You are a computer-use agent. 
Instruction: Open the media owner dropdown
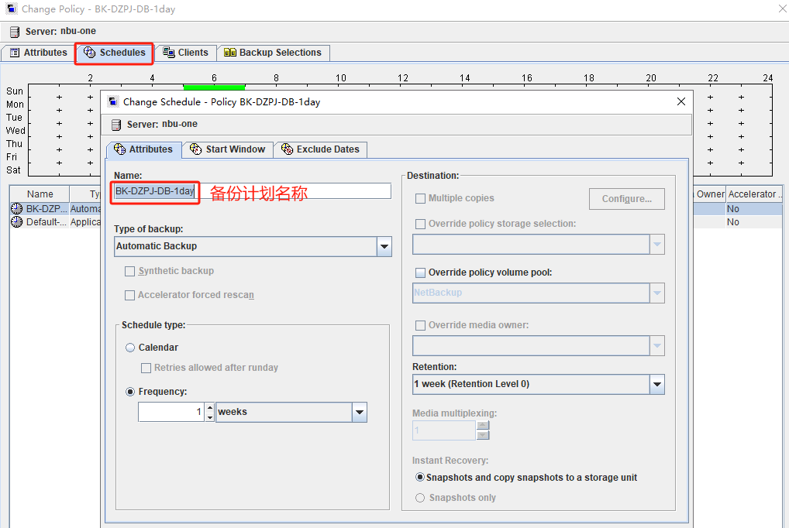pos(657,346)
